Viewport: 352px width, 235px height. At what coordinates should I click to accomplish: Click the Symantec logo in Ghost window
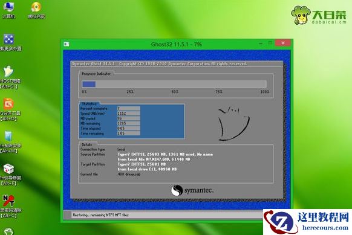point(192,190)
